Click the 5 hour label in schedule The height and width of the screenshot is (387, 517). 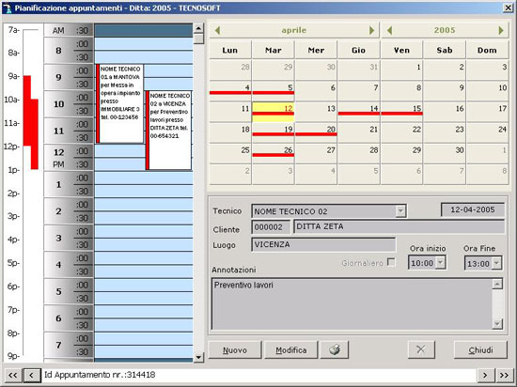click(x=58, y=291)
